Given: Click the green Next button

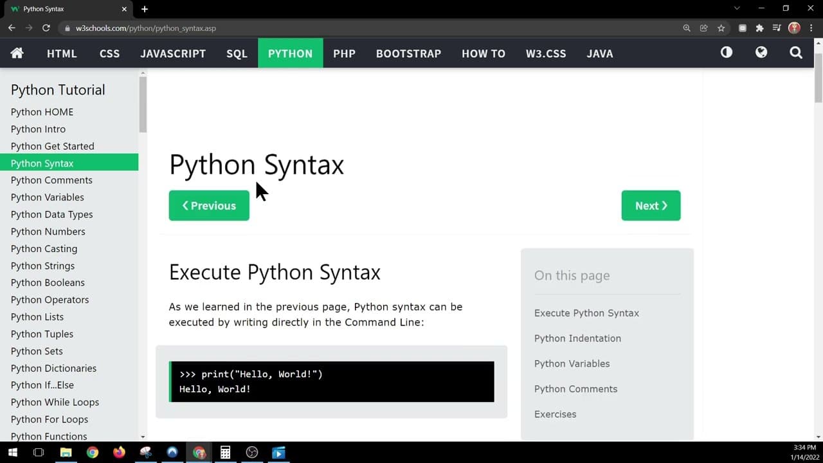Looking at the screenshot, I should [651, 206].
